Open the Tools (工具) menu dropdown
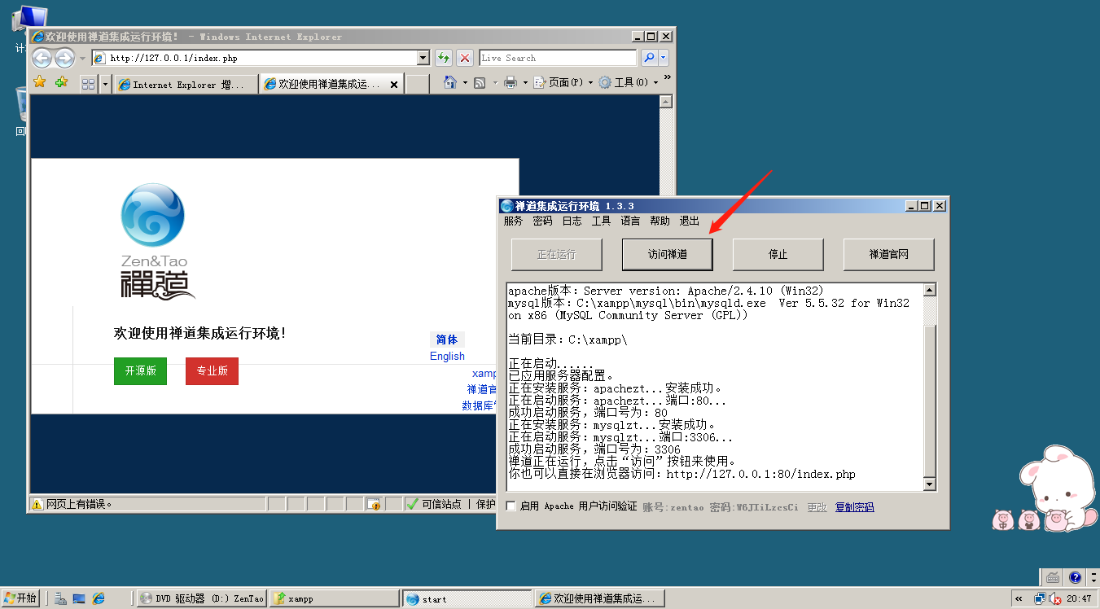The image size is (1100, 609). click(x=628, y=82)
